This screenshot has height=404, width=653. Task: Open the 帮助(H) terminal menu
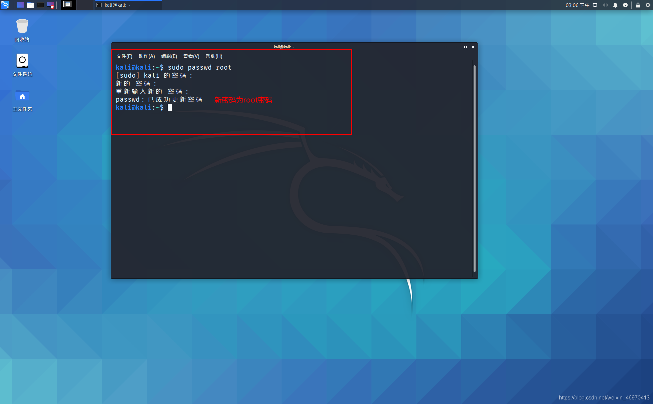214,56
